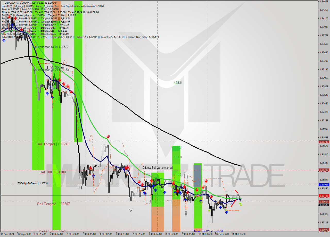Click the '0 New Sell wave started' annotation

click(158, 168)
